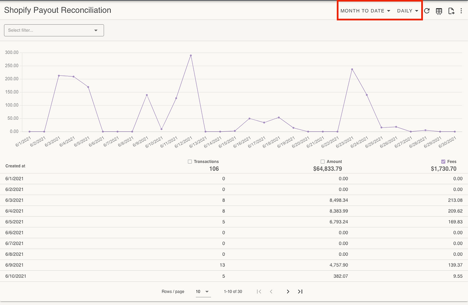
Task: Click the 6/6/2021 table row date
Action: point(14,233)
